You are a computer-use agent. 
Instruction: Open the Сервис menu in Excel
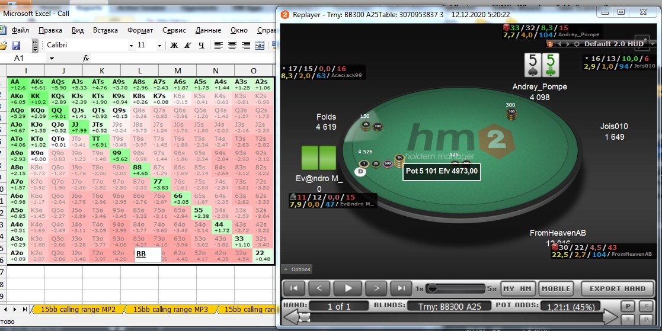tap(174, 30)
